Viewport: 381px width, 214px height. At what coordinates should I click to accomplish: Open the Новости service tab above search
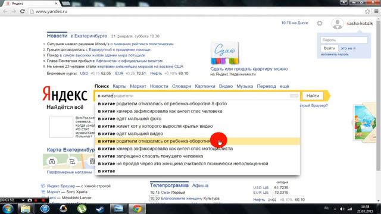tap(159, 86)
